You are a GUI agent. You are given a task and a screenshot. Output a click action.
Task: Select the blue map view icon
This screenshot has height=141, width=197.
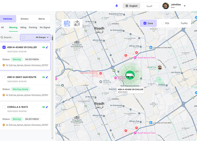pyautogui.click(x=67, y=23)
